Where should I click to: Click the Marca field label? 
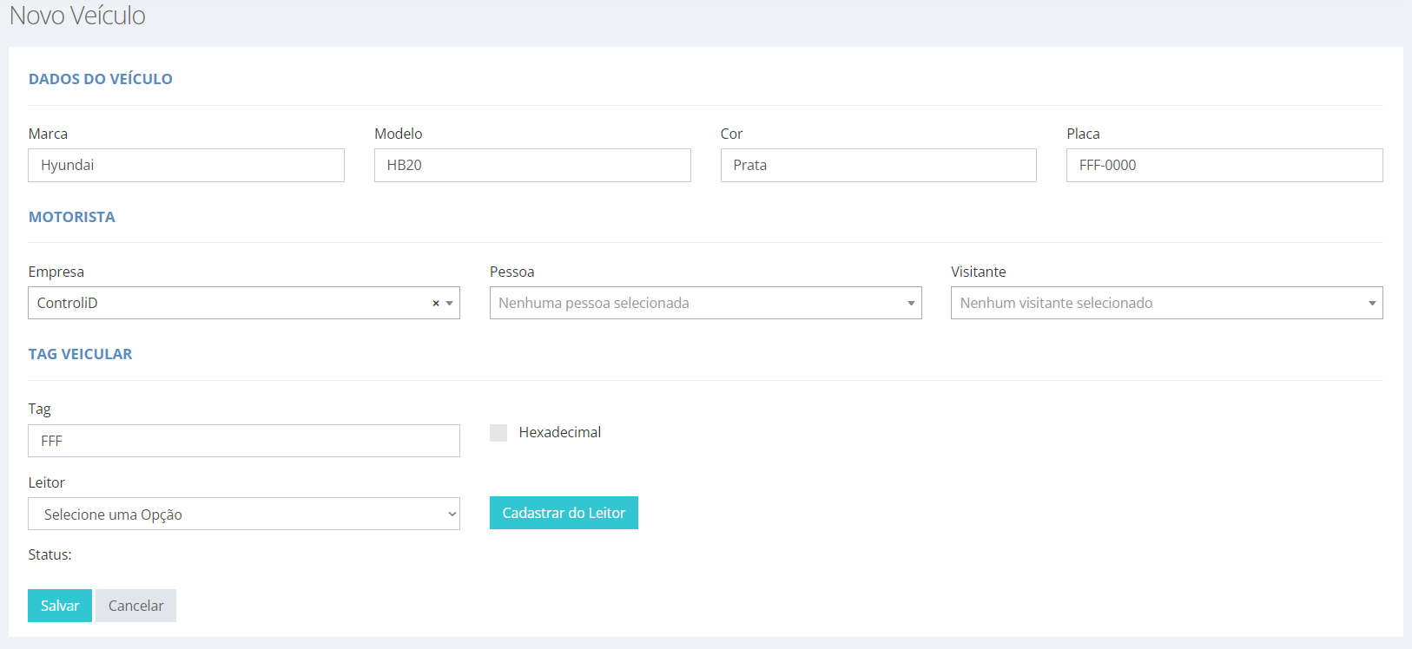(x=48, y=134)
